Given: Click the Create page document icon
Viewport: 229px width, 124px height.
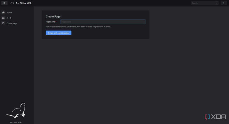Looking at the screenshot, I should (3, 23).
